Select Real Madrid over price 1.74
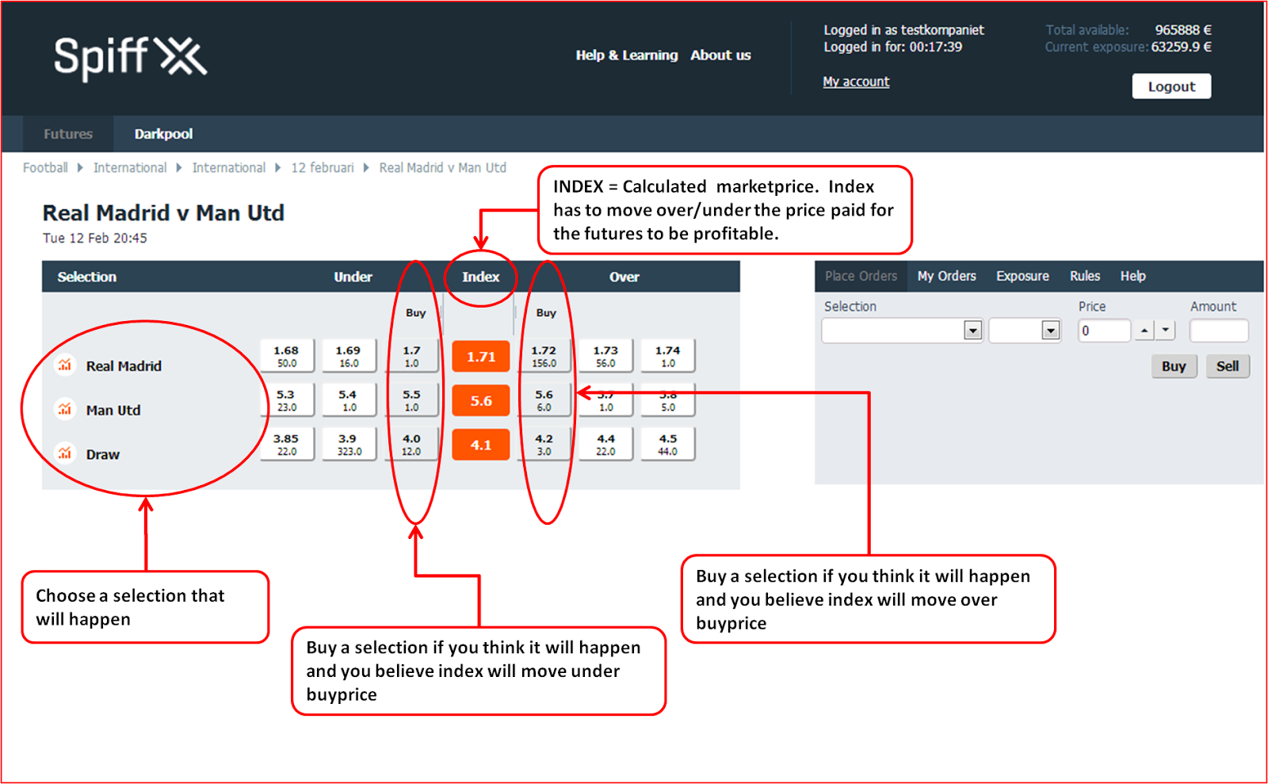This screenshot has height=784, width=1268. [x=668, y=356]
